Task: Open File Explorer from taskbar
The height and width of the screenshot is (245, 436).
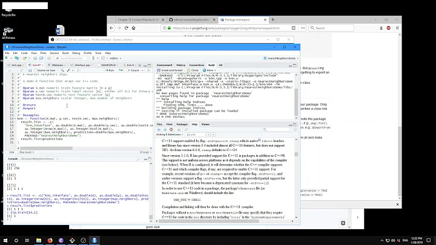Action: pyautogui.click(x=39, y=240)
